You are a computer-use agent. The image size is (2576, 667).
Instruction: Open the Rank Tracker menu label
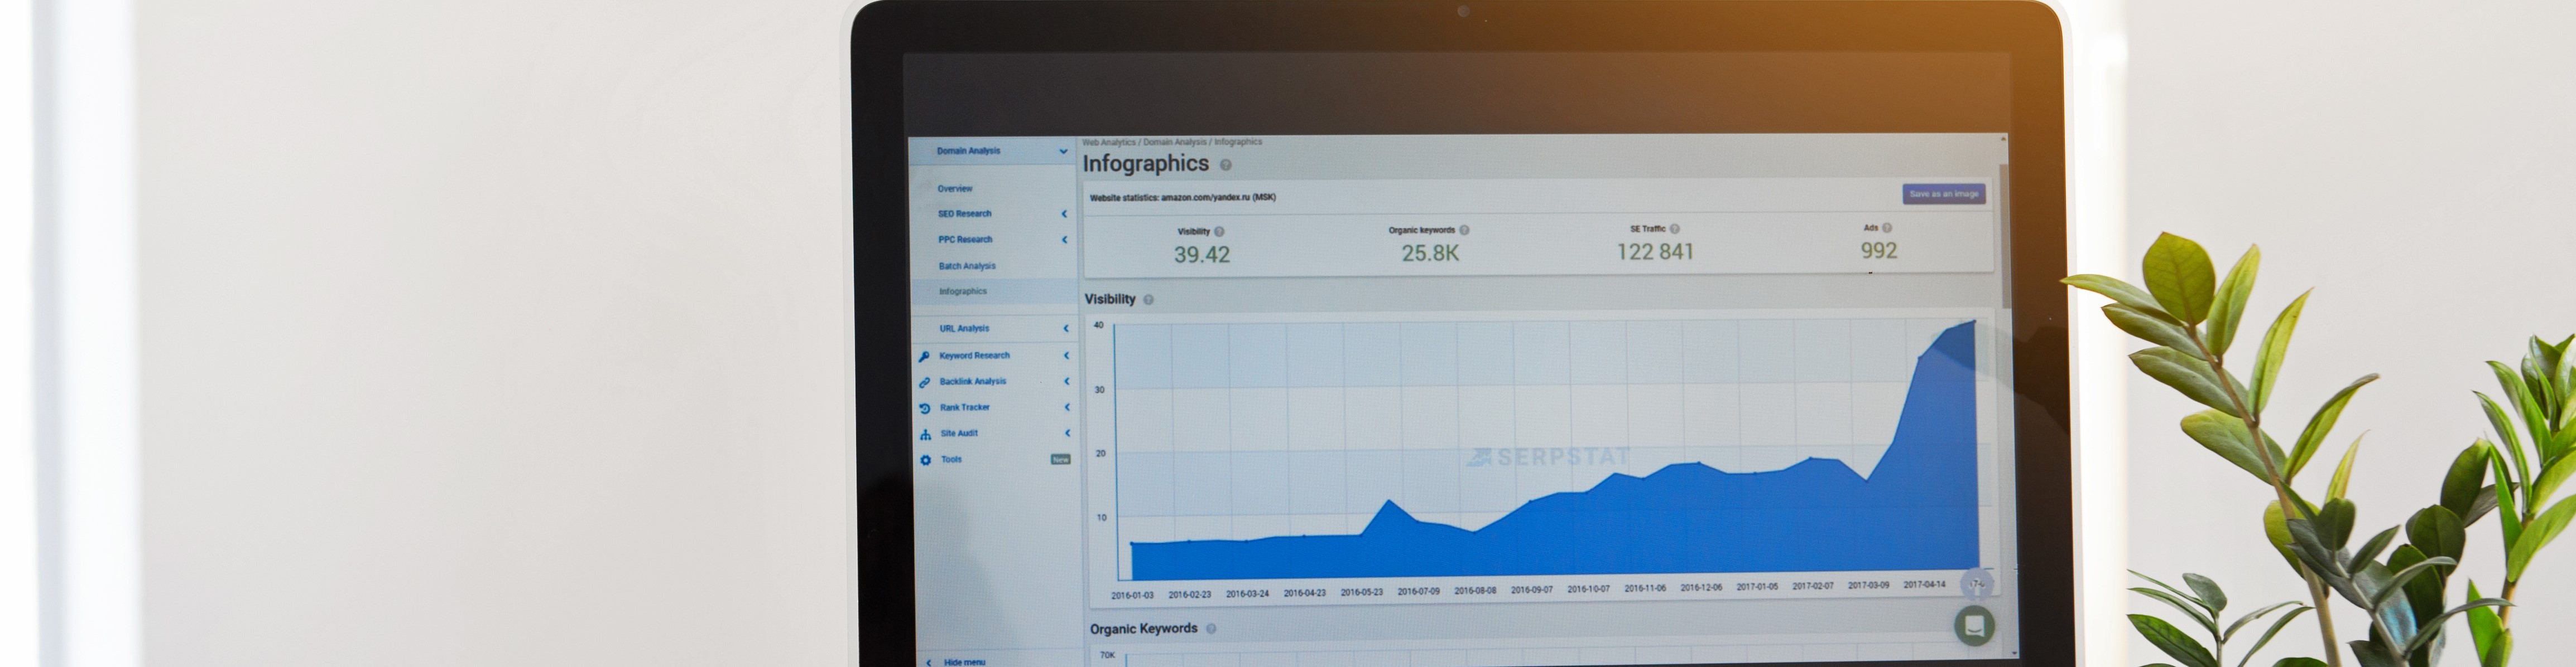[x=965, y=407]
